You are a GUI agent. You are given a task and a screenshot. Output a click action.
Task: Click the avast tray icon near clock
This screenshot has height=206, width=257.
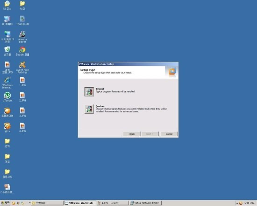[241, 203]
